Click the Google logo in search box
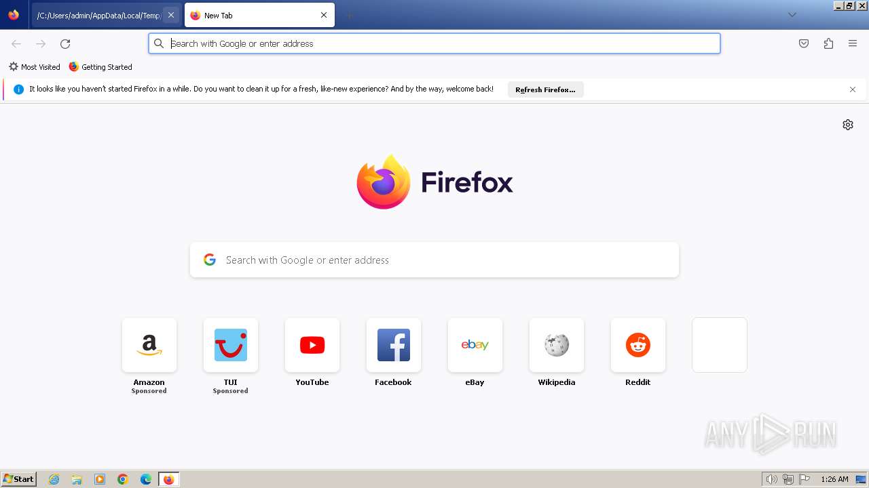This screenshot has width=869, height=488. click(210, 260)
